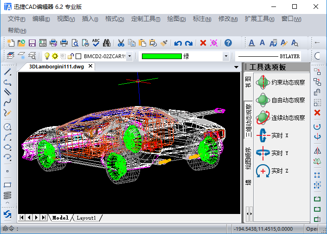
Task: Expand the document tab list arrow
Action: click(236, 67)
